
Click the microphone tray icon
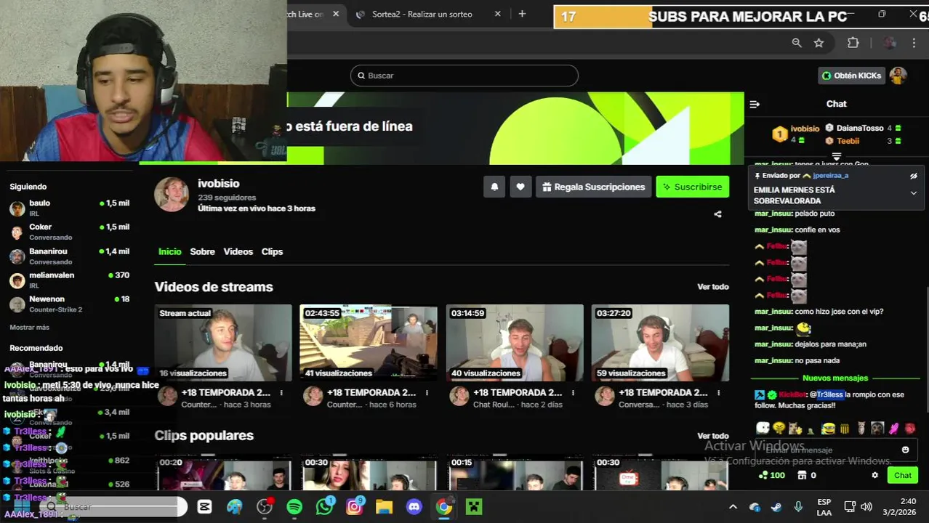pyautogui.click(x=798, y=507)
